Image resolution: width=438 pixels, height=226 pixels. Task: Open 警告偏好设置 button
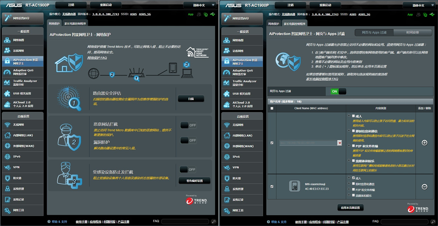pos(195,181)
